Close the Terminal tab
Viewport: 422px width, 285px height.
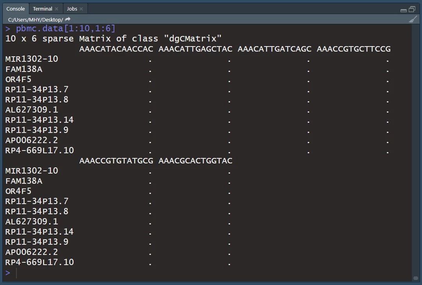57,9
